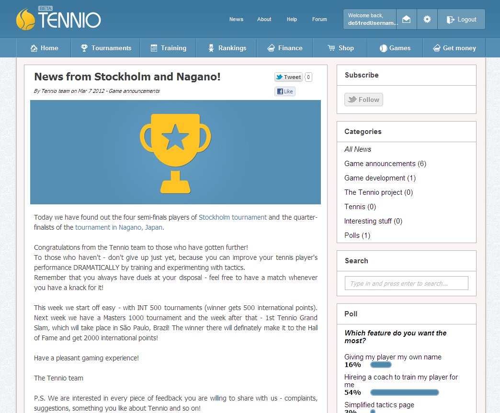Click the article title News from Stockholm and Nagano
500x413 pixels.
click(x=127, y=77)
